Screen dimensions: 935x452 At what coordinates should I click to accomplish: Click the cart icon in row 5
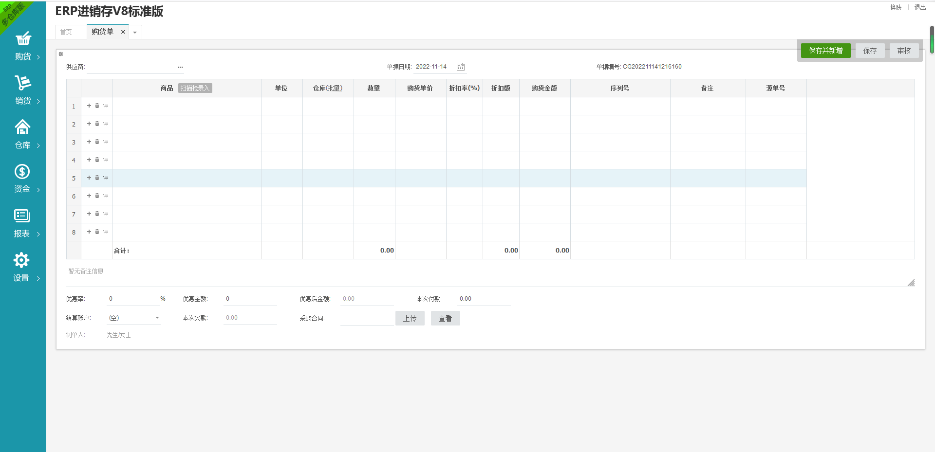(106, 178)
